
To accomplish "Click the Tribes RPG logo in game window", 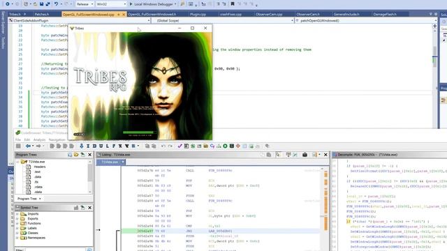I will [x=101, y=79].
